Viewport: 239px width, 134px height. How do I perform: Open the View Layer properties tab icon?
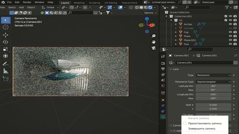click(163, 74)
